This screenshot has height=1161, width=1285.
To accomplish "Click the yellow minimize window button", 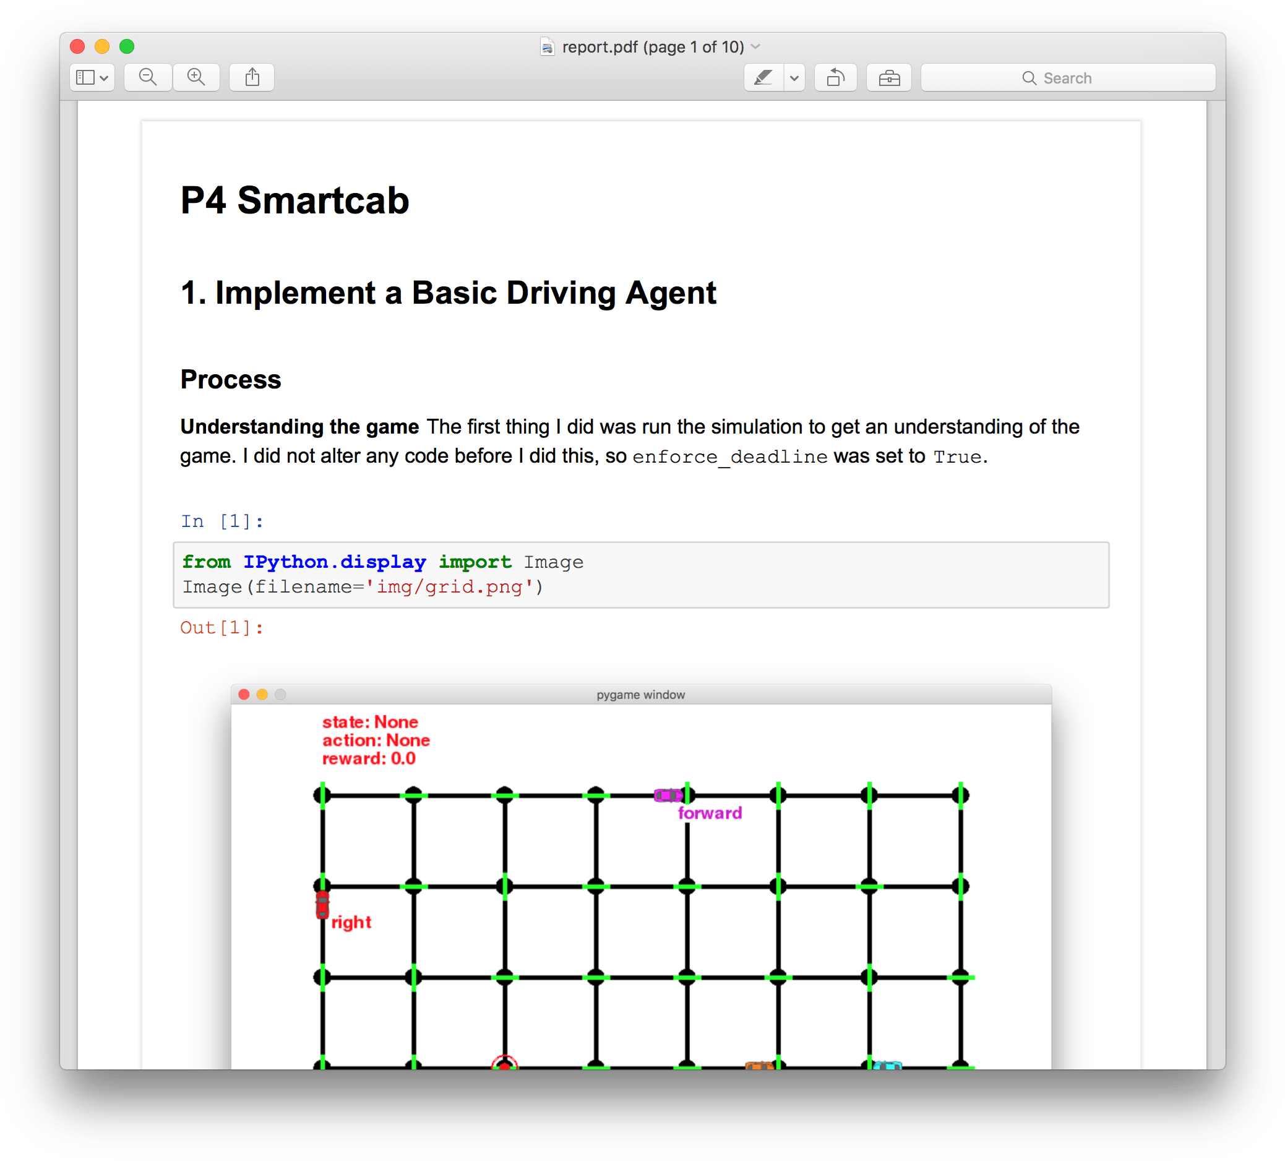I will (102, 46).
